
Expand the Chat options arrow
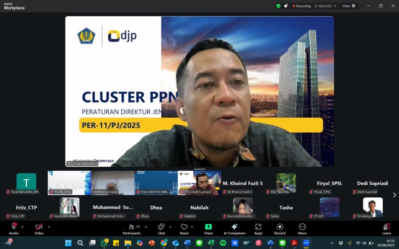[170, 227]
